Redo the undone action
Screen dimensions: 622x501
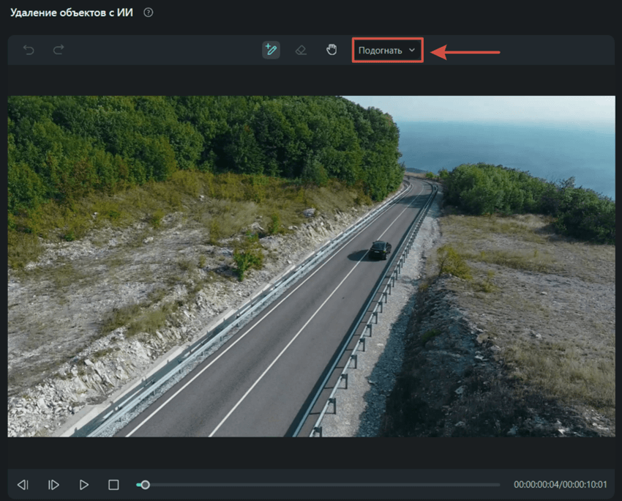click(57, 50)
